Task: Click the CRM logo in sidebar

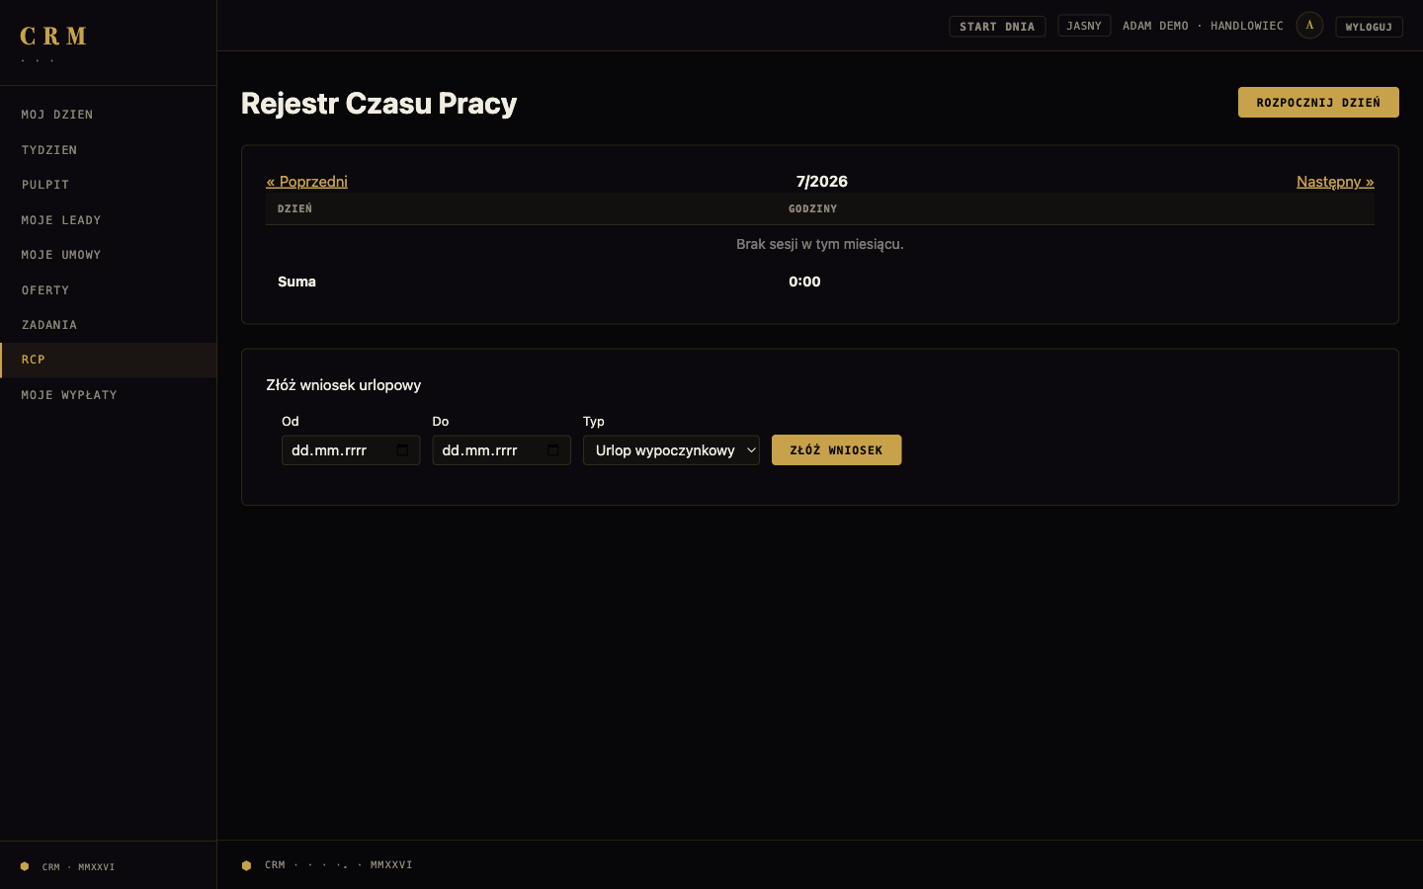Action: (53, 37)
